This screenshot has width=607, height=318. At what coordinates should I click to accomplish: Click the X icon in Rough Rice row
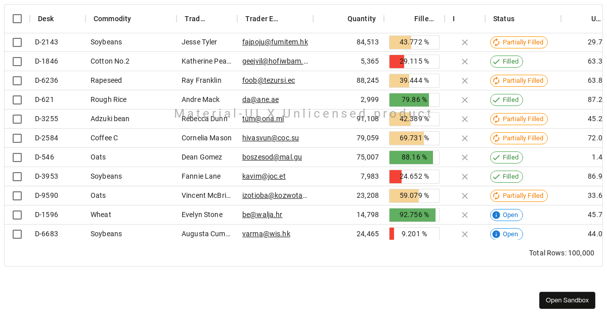pyautogui.click(x=464, y=100)
